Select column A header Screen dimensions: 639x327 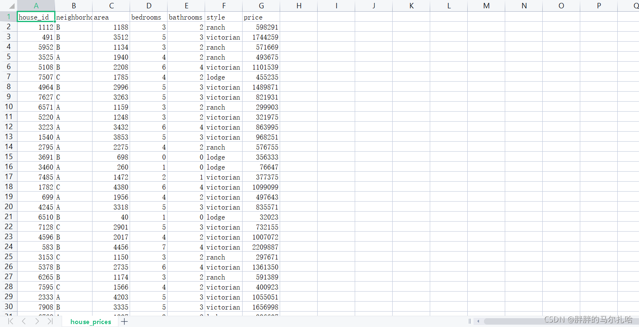[36, 6]
